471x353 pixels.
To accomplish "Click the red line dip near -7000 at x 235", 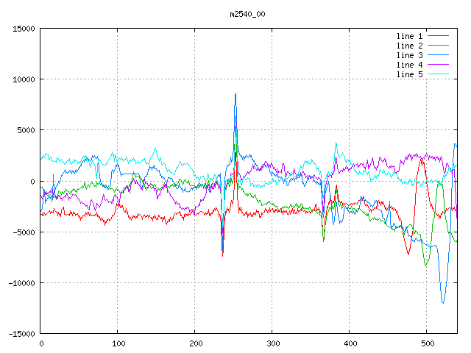I will (x=222, y=255).
